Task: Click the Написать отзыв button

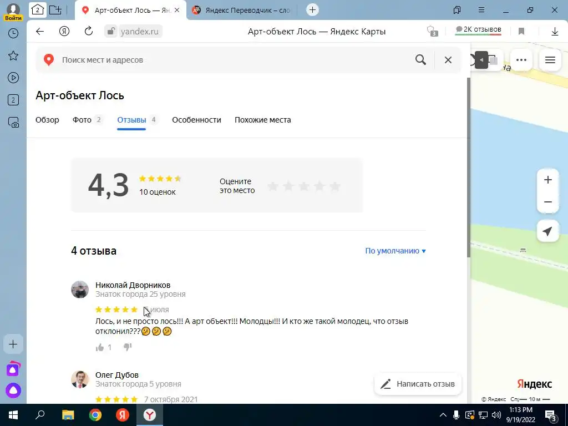Action: (418, 384)
